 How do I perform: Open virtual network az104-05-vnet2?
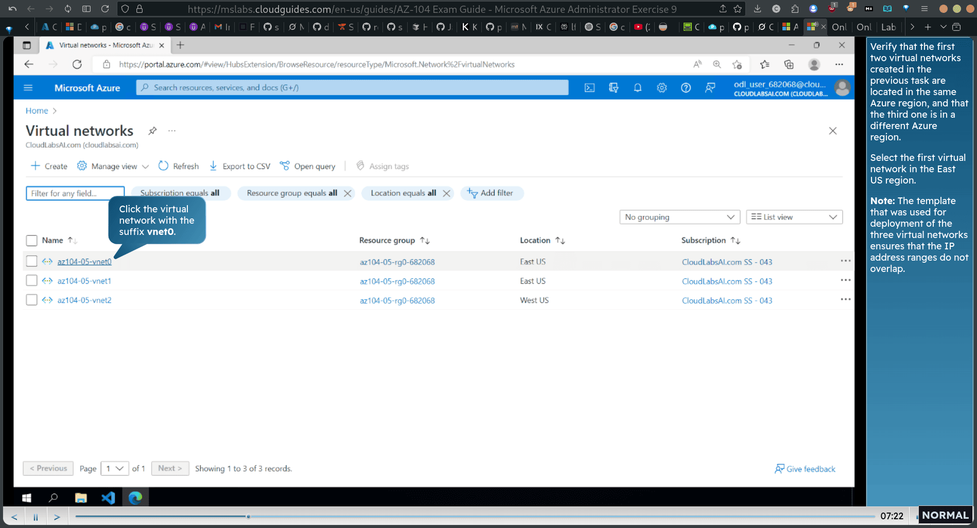84,300
